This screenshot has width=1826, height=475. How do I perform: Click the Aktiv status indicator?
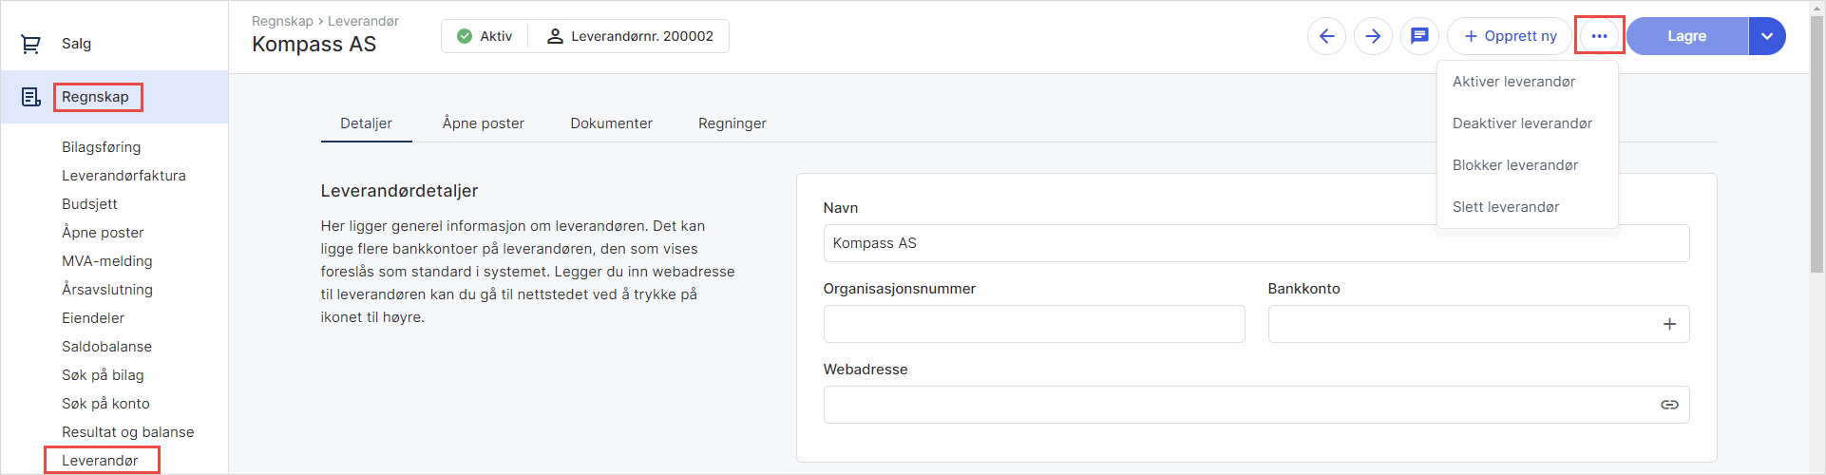(485, 36)
